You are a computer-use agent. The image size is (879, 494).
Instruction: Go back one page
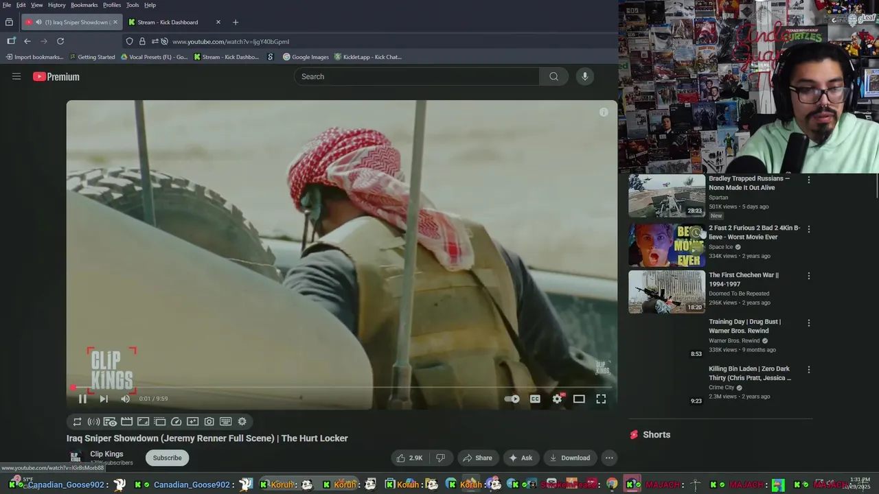[x=27, y=41]
